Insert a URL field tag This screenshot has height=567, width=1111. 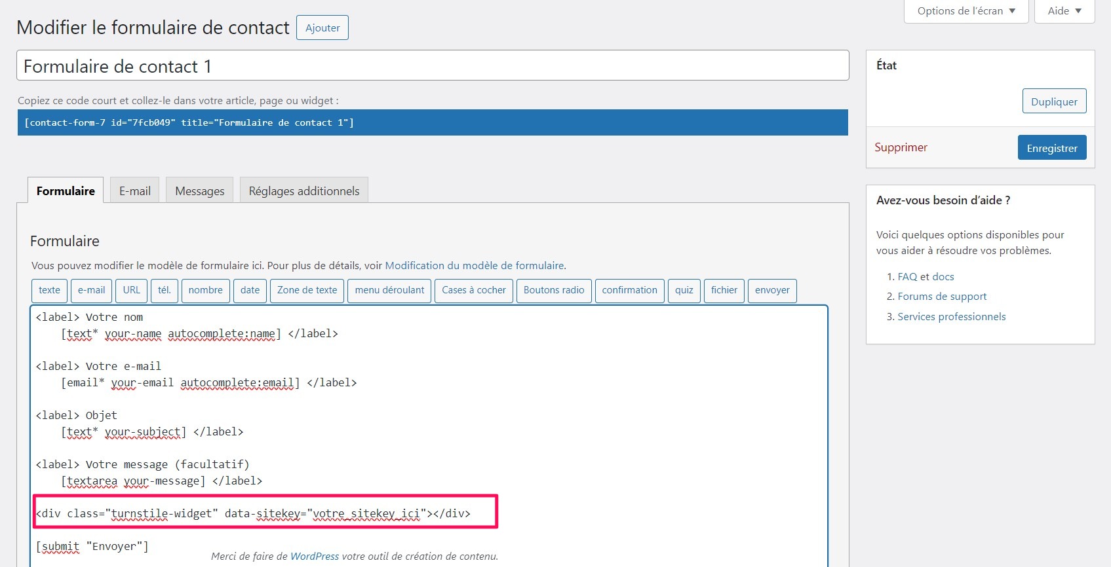click(x=131, y=290)
